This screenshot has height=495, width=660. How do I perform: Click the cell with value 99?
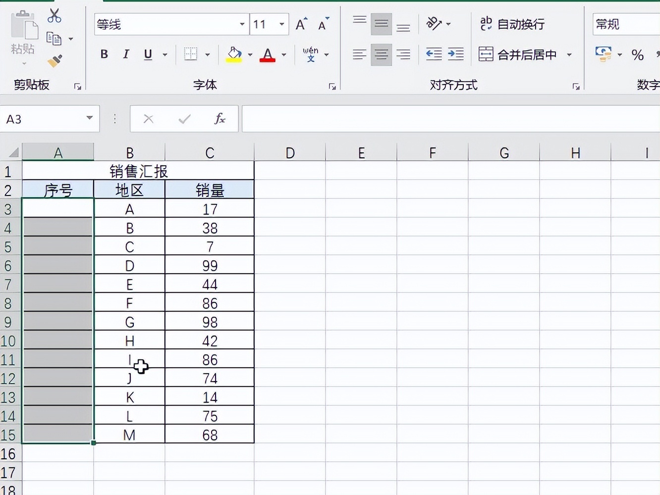(210, 265)
